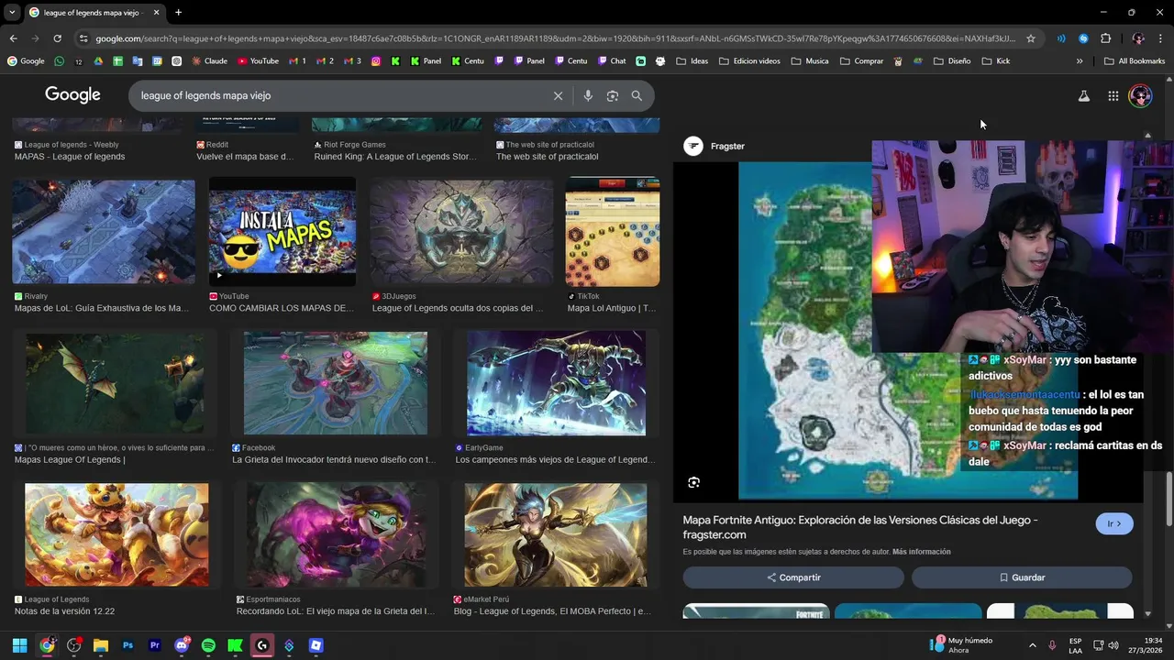Open the Comprar bookmarks folder
Screen dimensions: 1174x660
point(861,61)
